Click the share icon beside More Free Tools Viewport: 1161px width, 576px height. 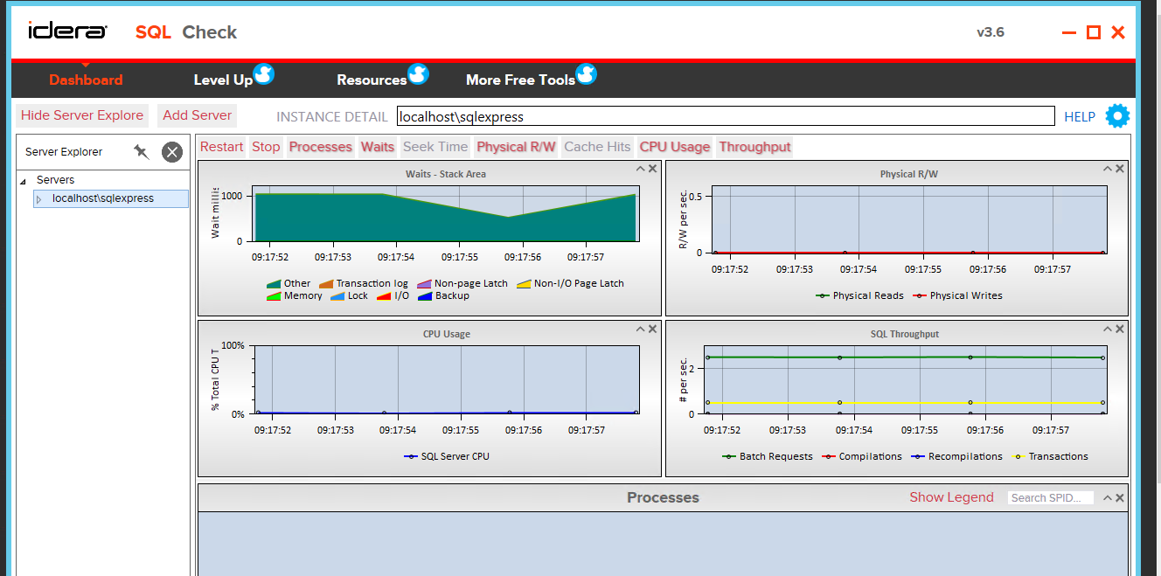[x=587, y=74]
